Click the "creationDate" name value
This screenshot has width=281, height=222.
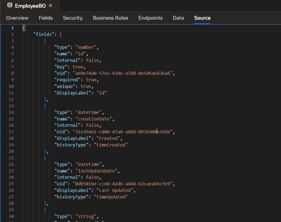[x=94, y=119]
